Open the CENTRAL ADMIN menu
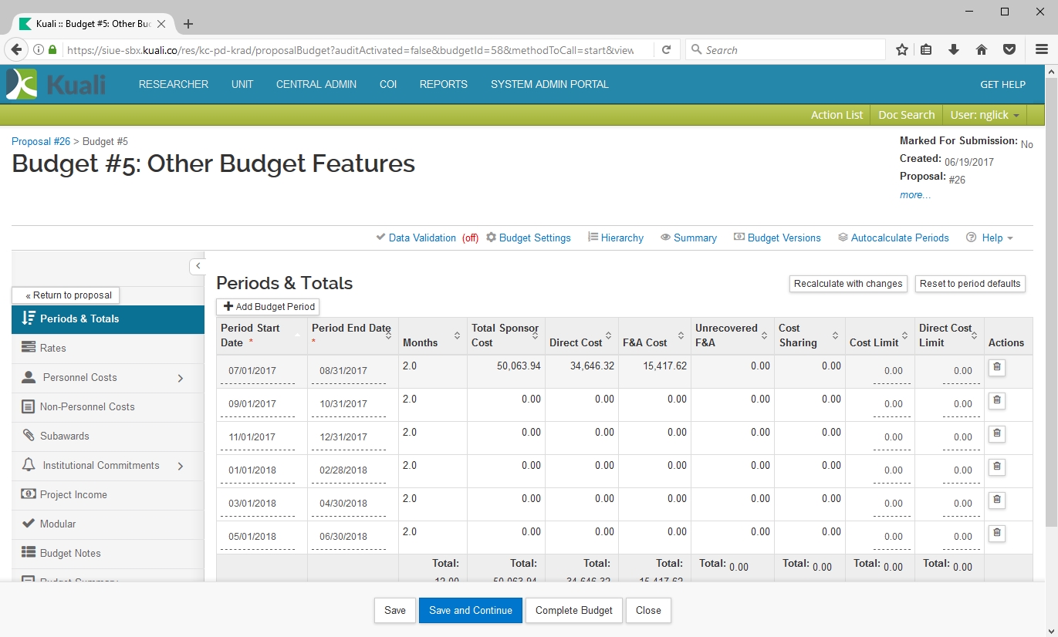1058x637 pixels. click(x=316, y=85)
